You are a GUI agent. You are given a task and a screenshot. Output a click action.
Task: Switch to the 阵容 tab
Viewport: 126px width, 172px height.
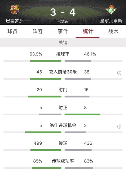(38, 31)
